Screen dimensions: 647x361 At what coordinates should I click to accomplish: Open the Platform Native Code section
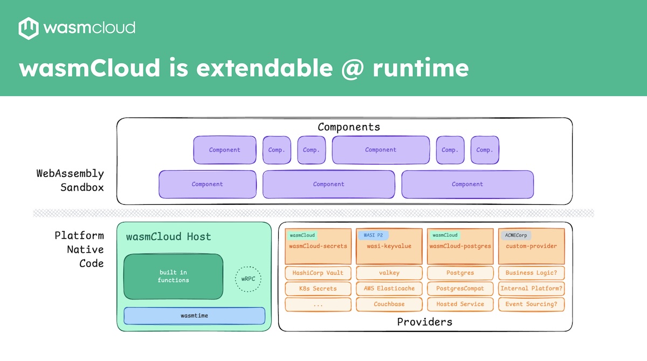pyautogui.click(x=79, y=249)
